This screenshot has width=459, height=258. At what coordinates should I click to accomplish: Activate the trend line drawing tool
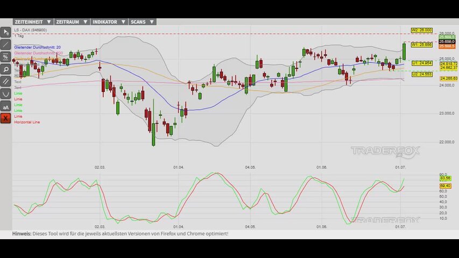(x=5, y=45)
